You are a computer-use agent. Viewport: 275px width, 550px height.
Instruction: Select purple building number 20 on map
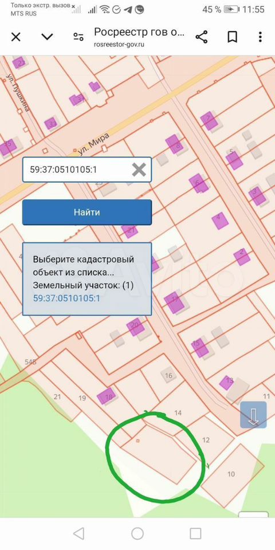(135, 327)
